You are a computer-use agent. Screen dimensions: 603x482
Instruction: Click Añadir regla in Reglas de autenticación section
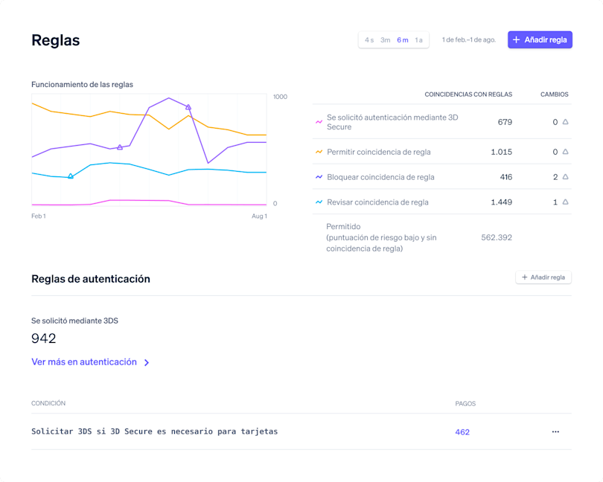tap(543, 277)
